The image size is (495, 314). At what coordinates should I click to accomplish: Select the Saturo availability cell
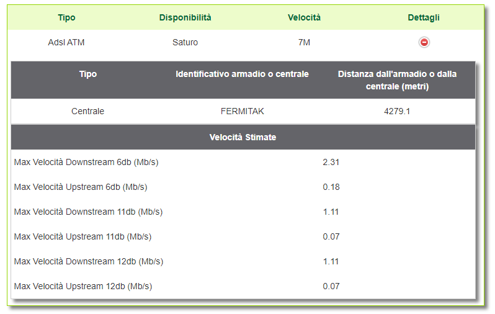click(185, 42)
